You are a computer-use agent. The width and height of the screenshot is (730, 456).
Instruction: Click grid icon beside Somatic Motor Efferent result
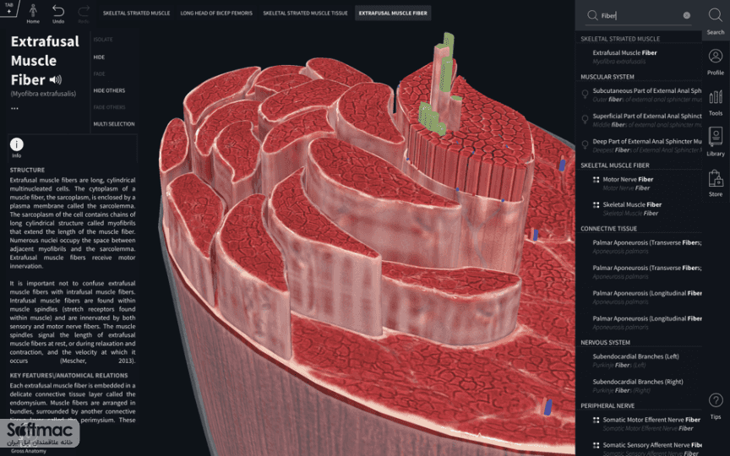596,421
